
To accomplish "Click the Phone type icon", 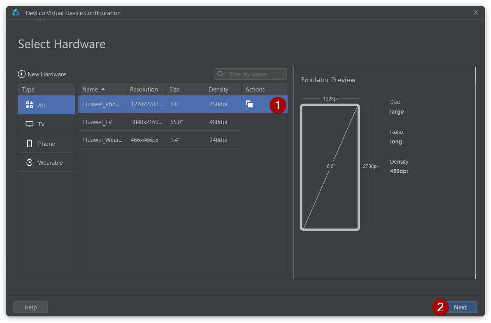I will coord(29,143).
